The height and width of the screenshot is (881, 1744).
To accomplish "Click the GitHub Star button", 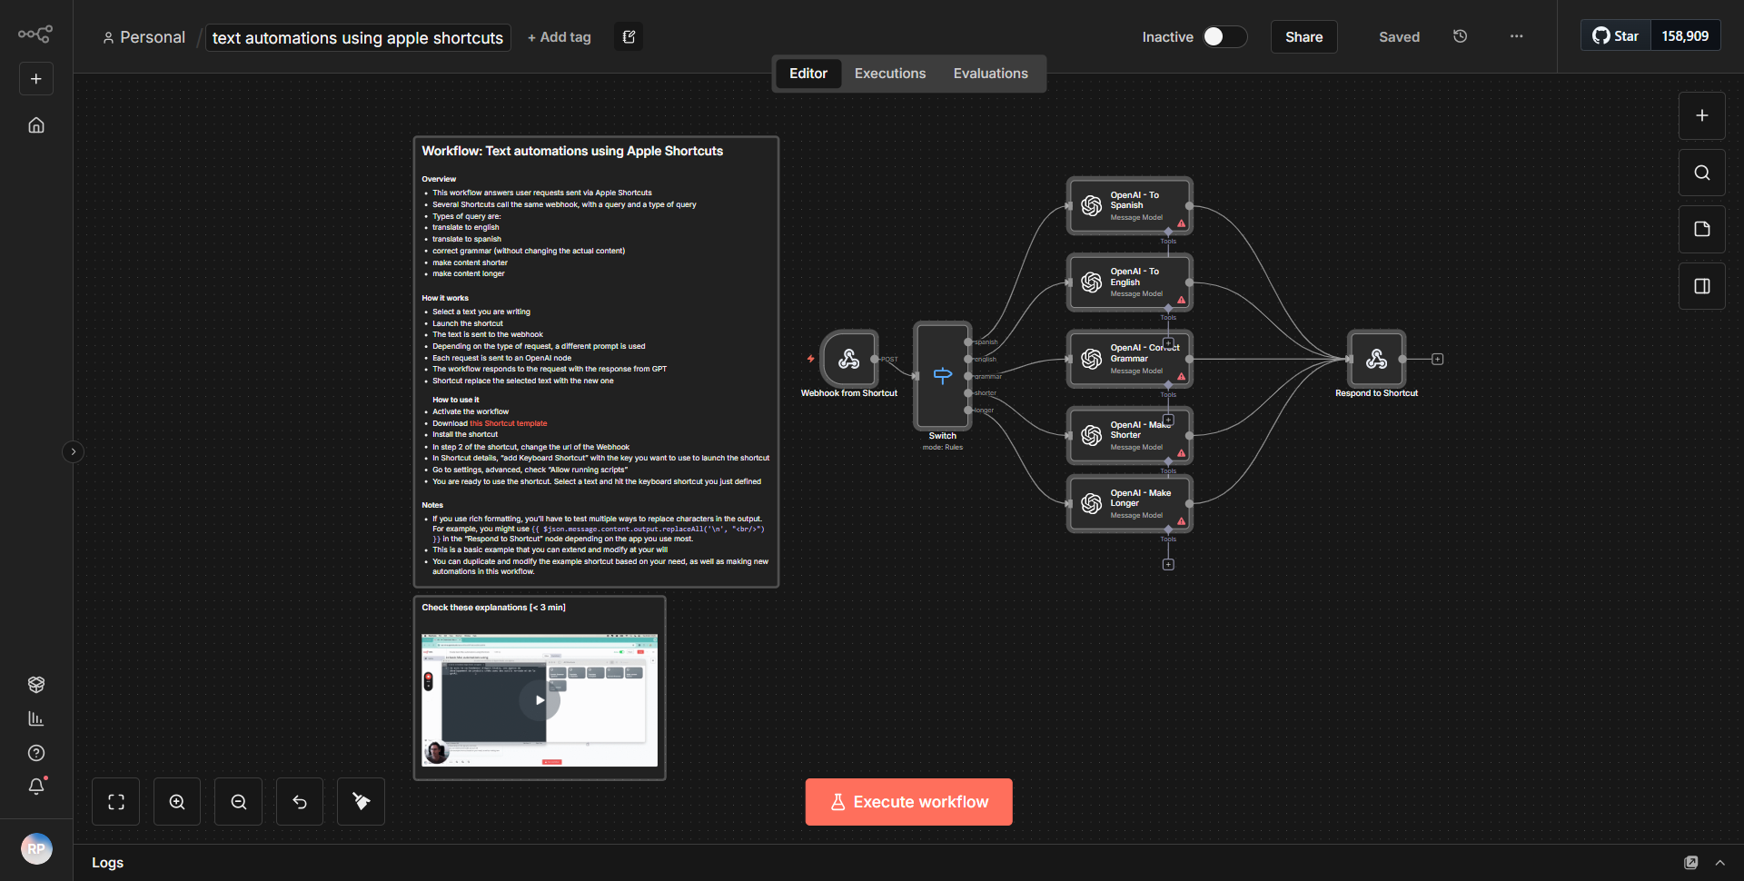I will (x=1615, y=36).
